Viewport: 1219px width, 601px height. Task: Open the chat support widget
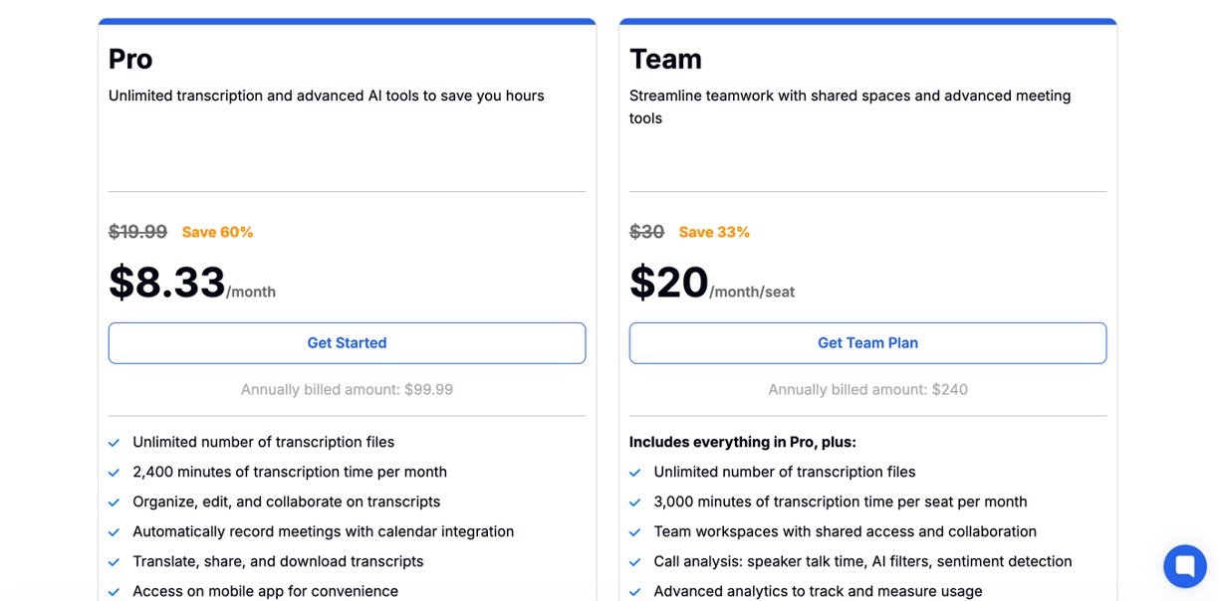tap(1184, 566)
